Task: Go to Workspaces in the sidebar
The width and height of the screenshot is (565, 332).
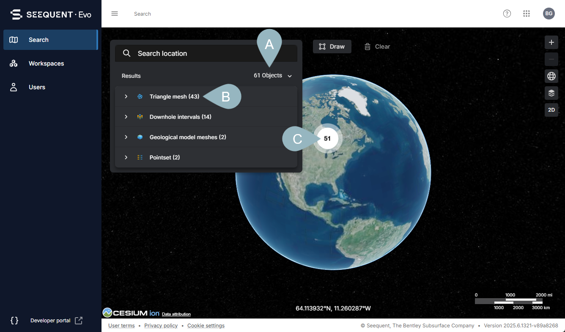Action: pyautogui.click(x=46, y=63)
